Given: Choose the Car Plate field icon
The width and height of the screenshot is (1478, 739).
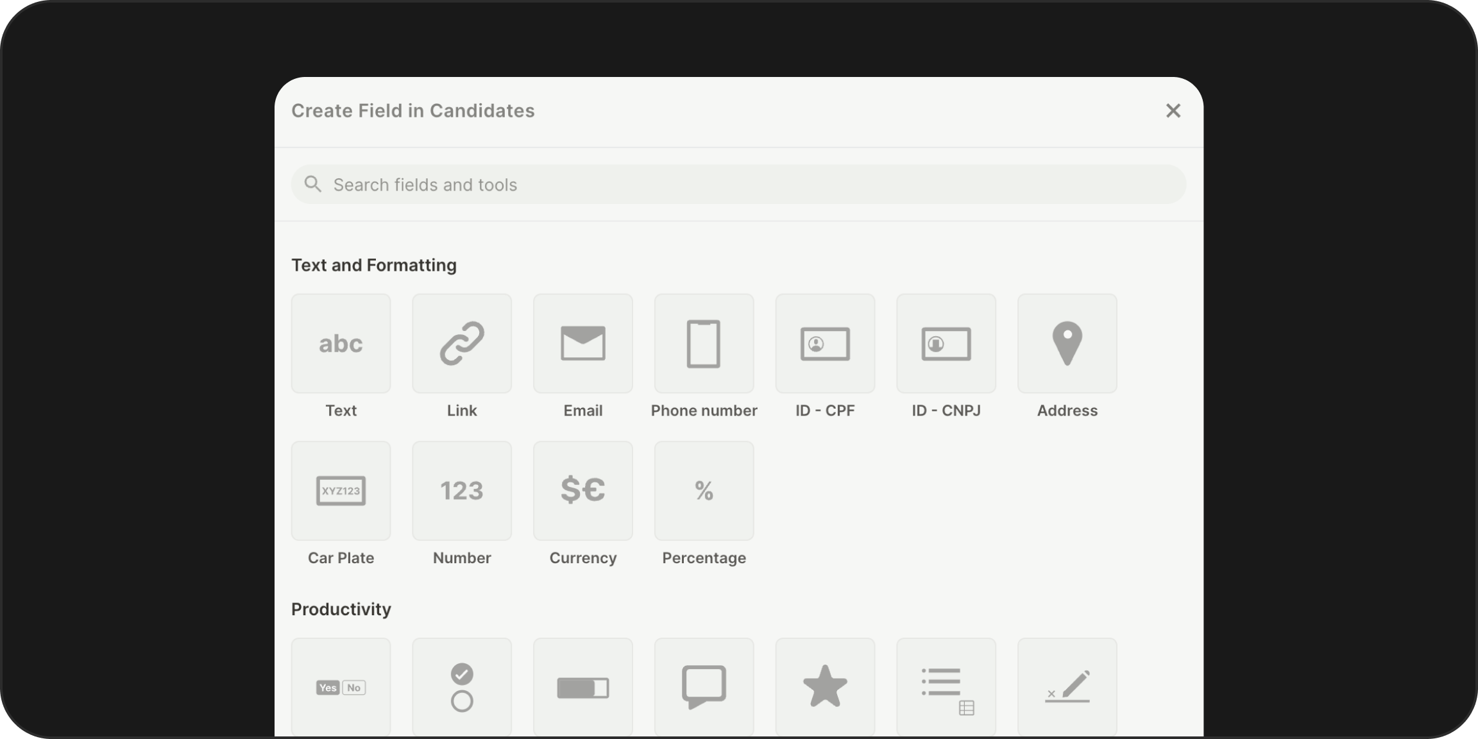Looking at the screenshot, I should (341, 491).
